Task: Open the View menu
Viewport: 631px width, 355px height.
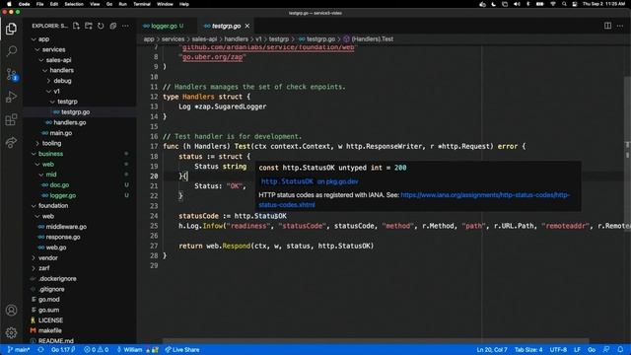Action: (95, 4)
